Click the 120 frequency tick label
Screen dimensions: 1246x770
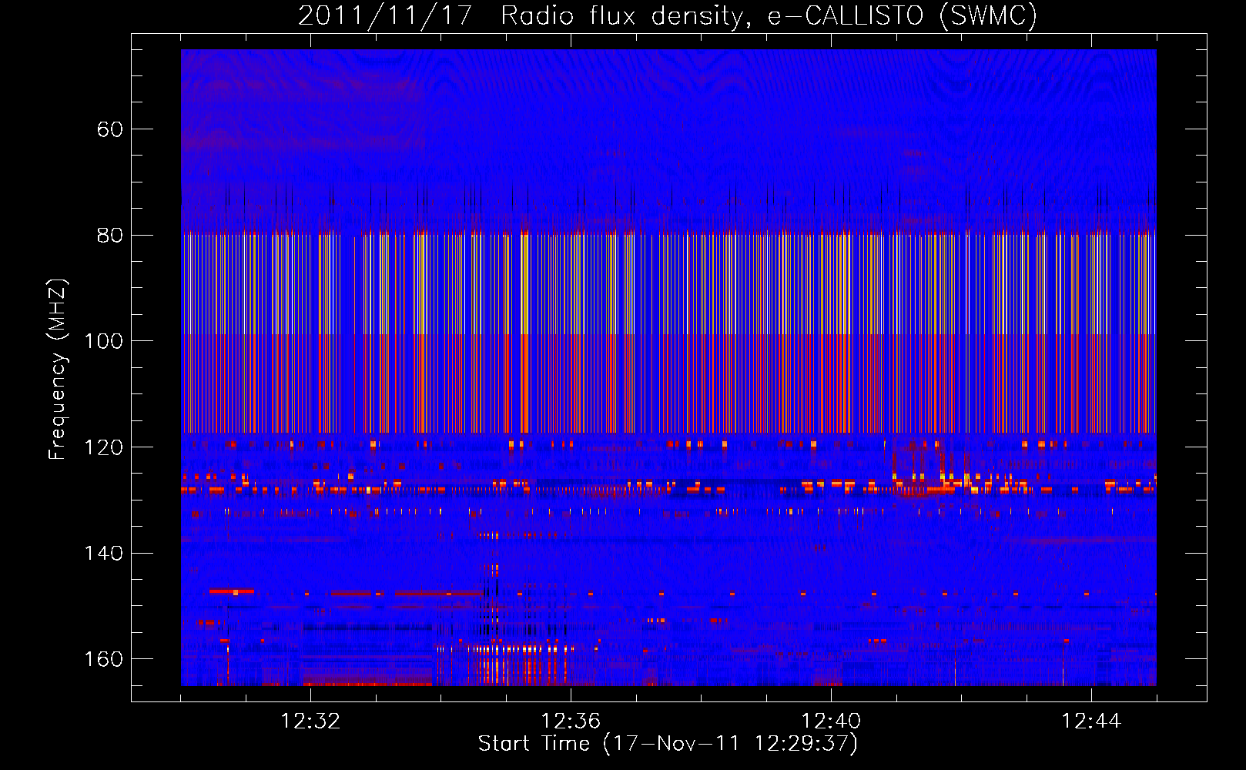(104, 447)
